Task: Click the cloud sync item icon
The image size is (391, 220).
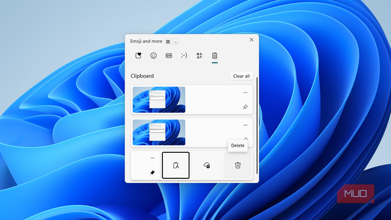Action: [207, 165]
